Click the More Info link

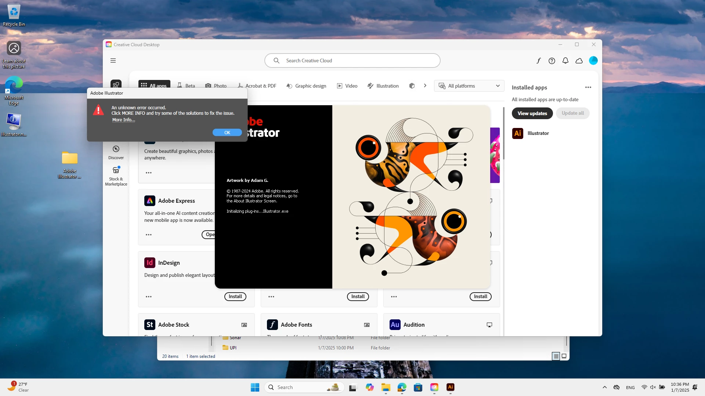click(123, 120)
